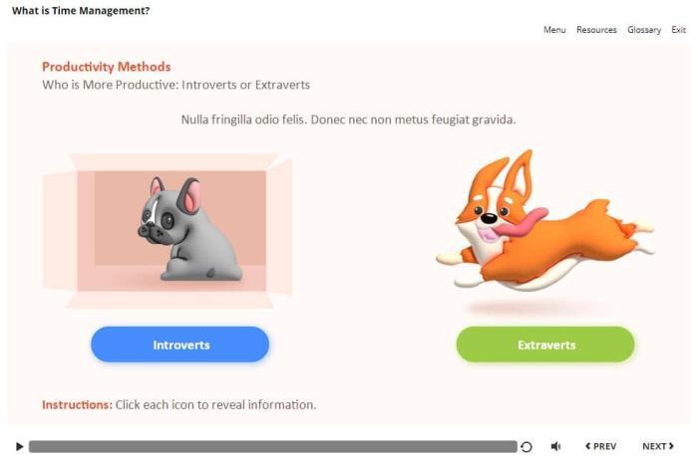
Task: Click the play icon in player bar
Action: 19,446
